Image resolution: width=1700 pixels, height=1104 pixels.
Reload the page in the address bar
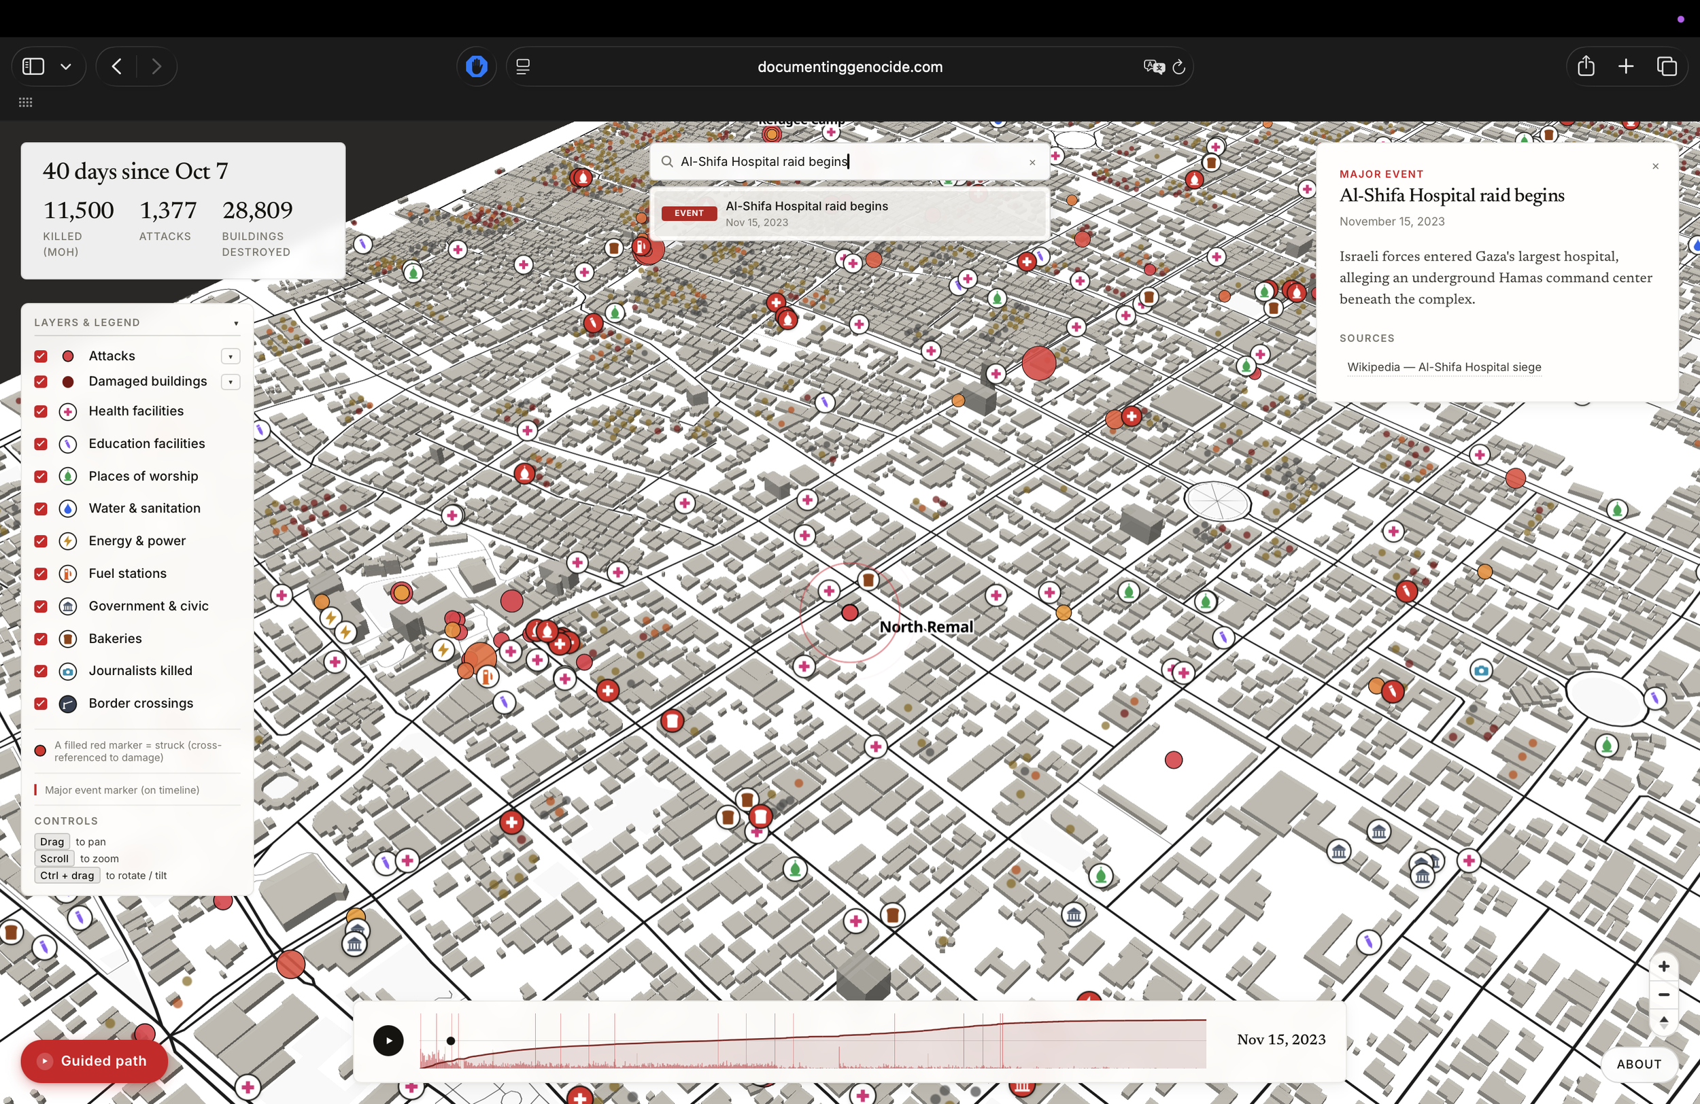click(x=1178, y=67)
